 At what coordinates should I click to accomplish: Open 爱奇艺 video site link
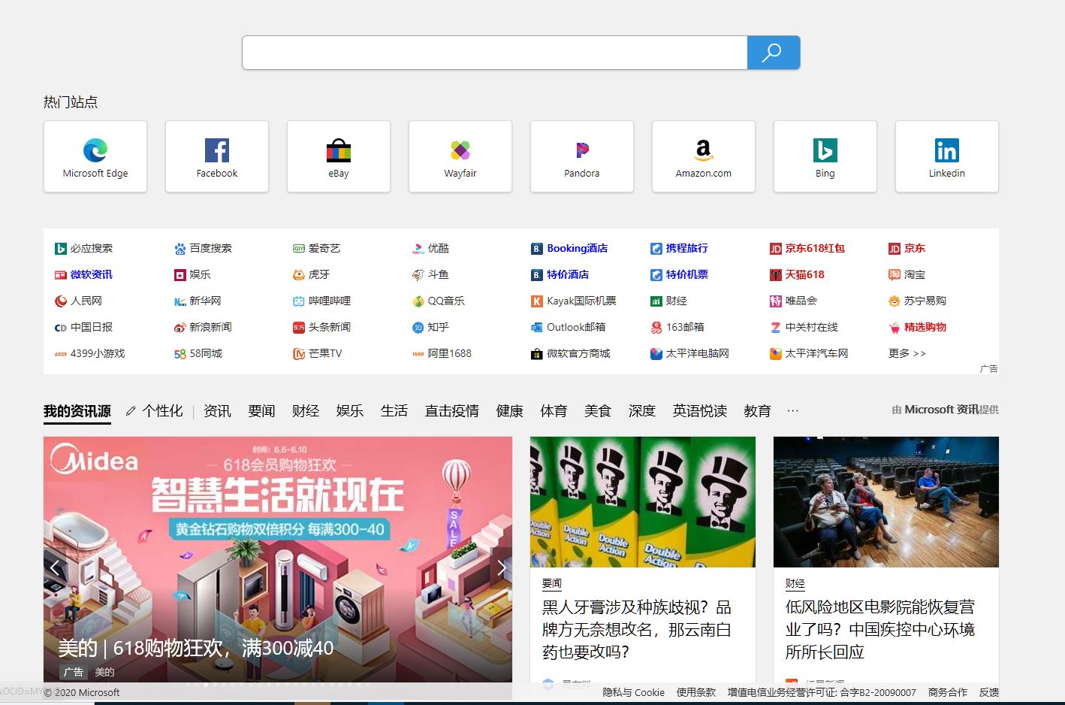point(316,248)
